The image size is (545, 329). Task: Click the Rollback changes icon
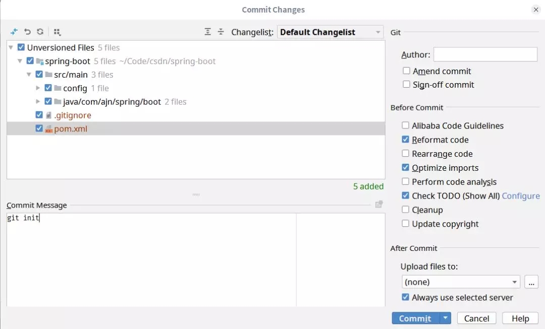[27, 32]
